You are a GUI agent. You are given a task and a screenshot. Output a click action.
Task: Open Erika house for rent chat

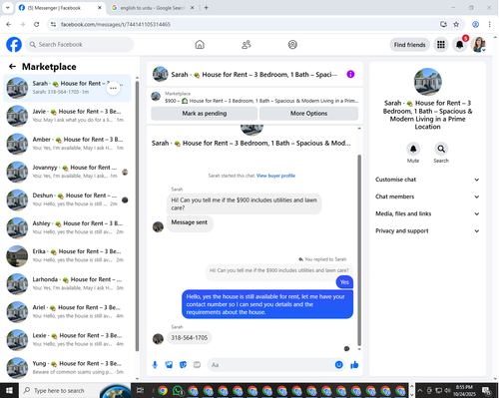coord(67,255)
